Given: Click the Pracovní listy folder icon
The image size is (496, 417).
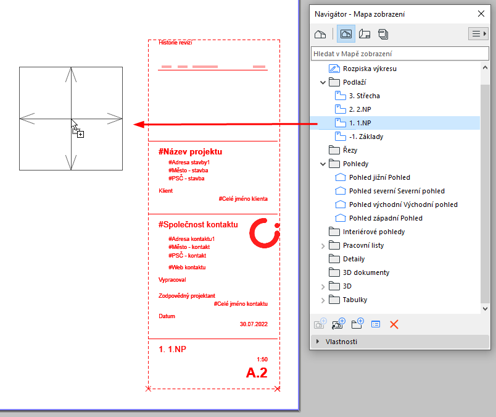Looking at the screenshot, I should (x=334, y=245).
